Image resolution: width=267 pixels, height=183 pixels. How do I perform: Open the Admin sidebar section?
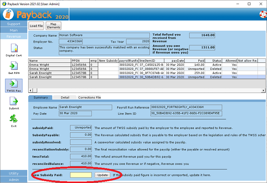tap(14, 180)
